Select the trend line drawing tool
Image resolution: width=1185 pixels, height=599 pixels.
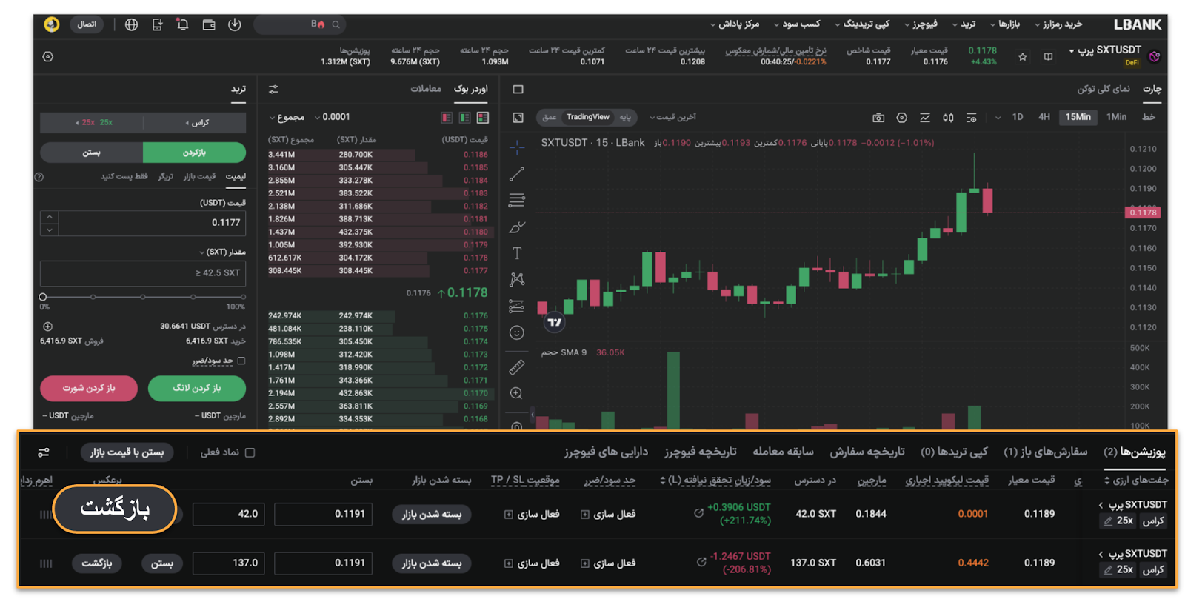point(517,174)
